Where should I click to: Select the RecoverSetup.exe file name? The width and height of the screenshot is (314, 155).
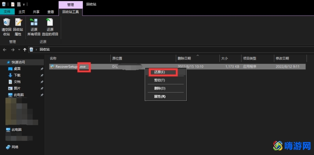pyautogui.click(x=71, y=66)
